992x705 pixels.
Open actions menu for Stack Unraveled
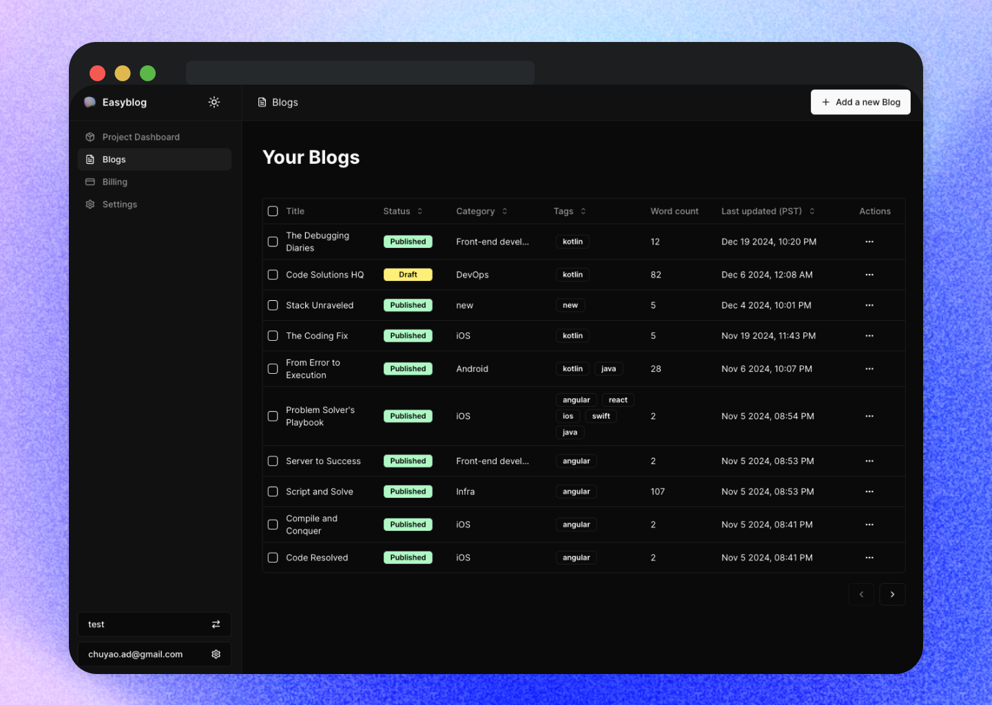point(869,305)
